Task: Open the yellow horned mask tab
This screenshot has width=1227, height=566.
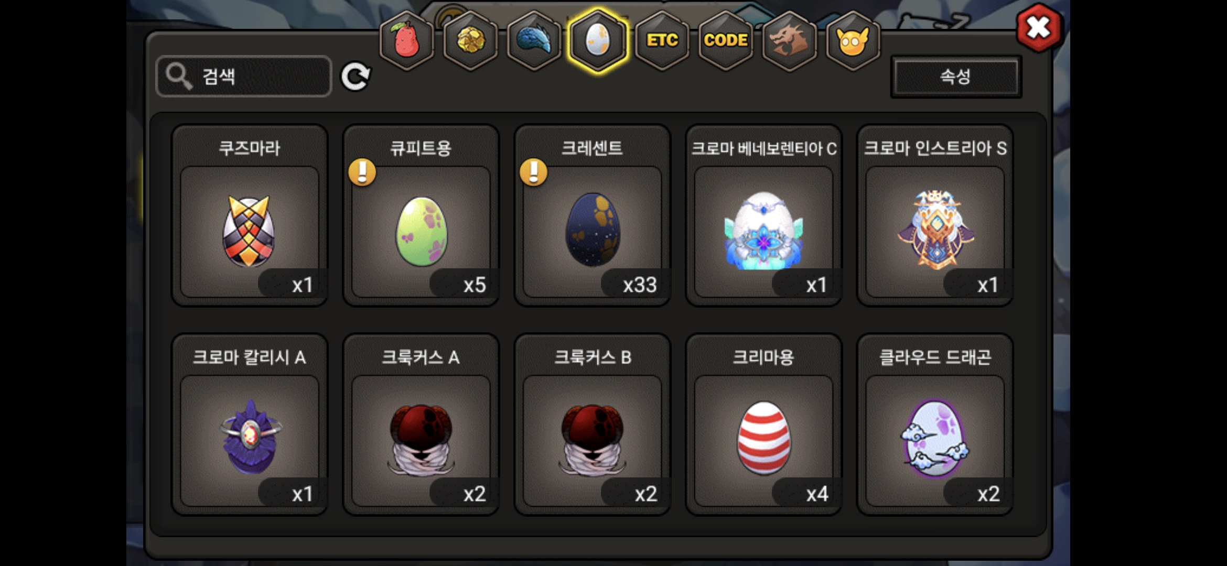Action: point(853,40)
